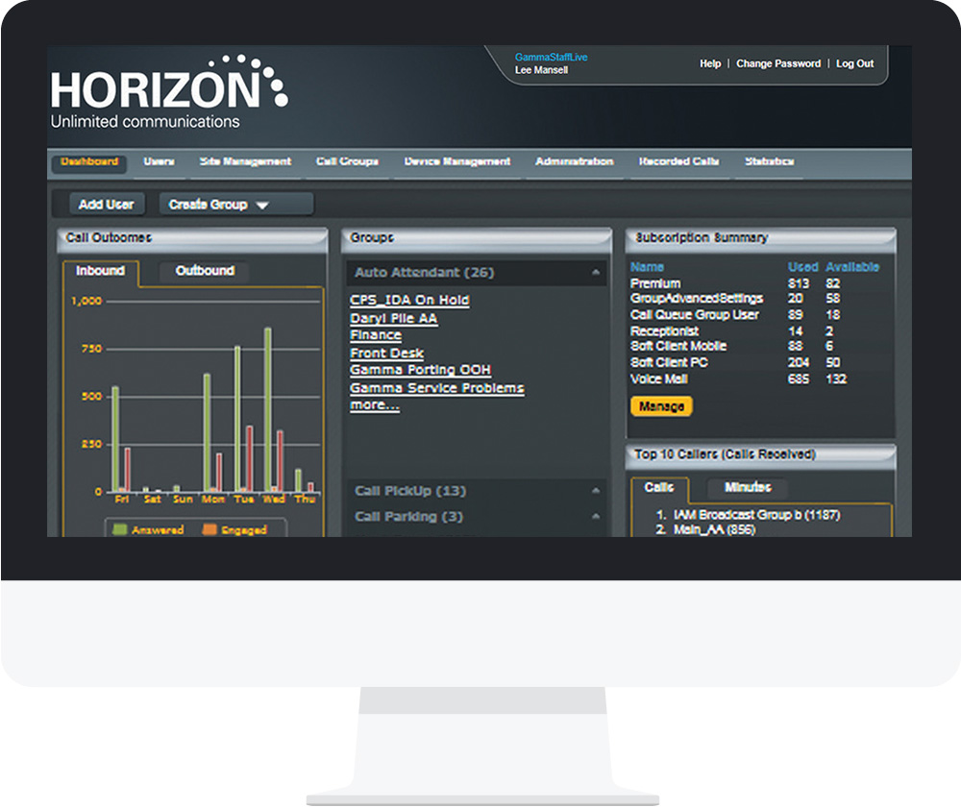Open the Dashboard tab
This screenshot has height=807, width=961.
point(89,162)
